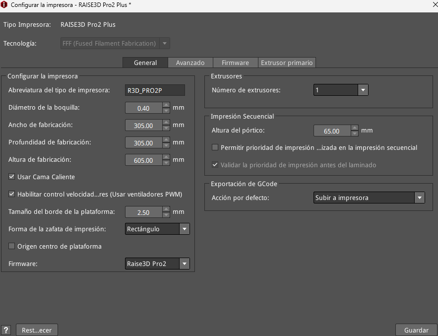Decrease the Ancho de fabricación value
Viewport: 438px width, 336px height.
[166, 129]
